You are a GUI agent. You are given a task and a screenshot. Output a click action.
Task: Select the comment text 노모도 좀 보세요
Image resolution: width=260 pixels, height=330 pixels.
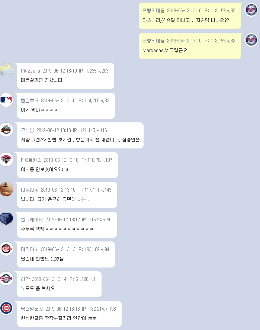click(38, 288)
